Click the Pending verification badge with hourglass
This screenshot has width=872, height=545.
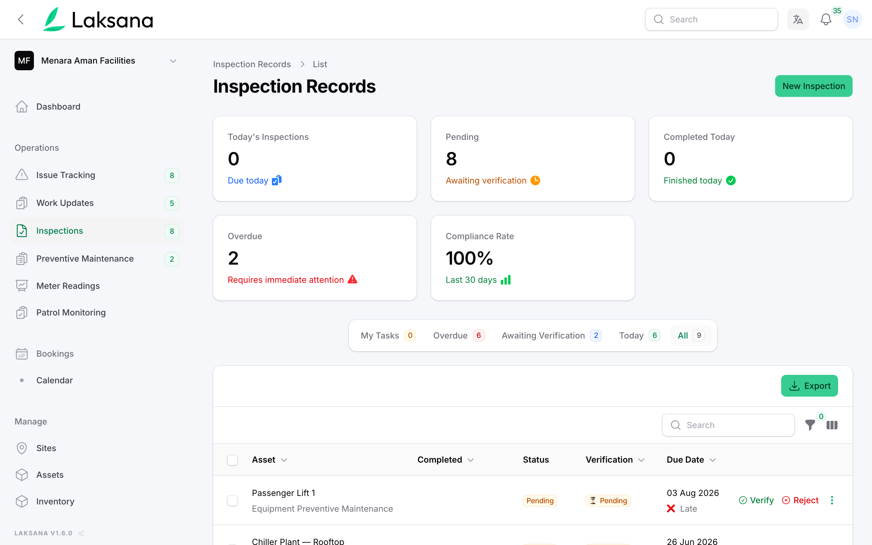608,501
